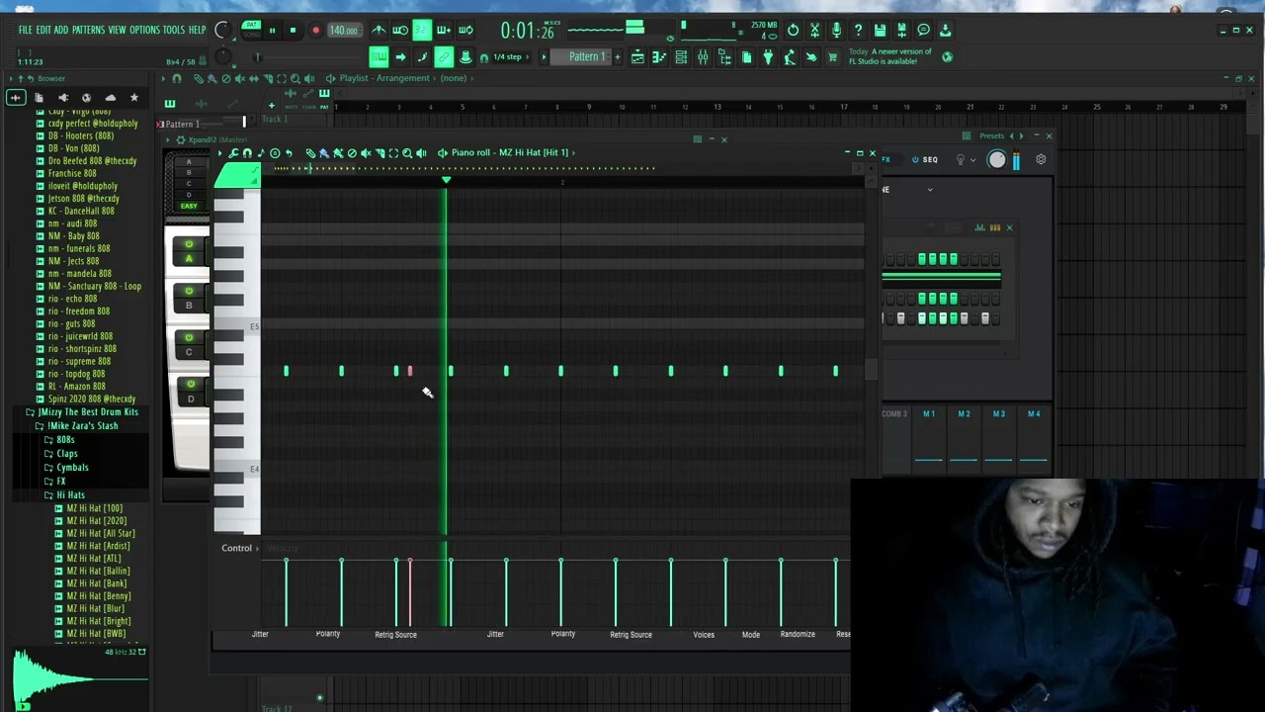The image size is (1265, 712).
Task: Open Piano roll - MZ Hi Hat target menu
Action: pyautogui.click(x=510, y=152)
